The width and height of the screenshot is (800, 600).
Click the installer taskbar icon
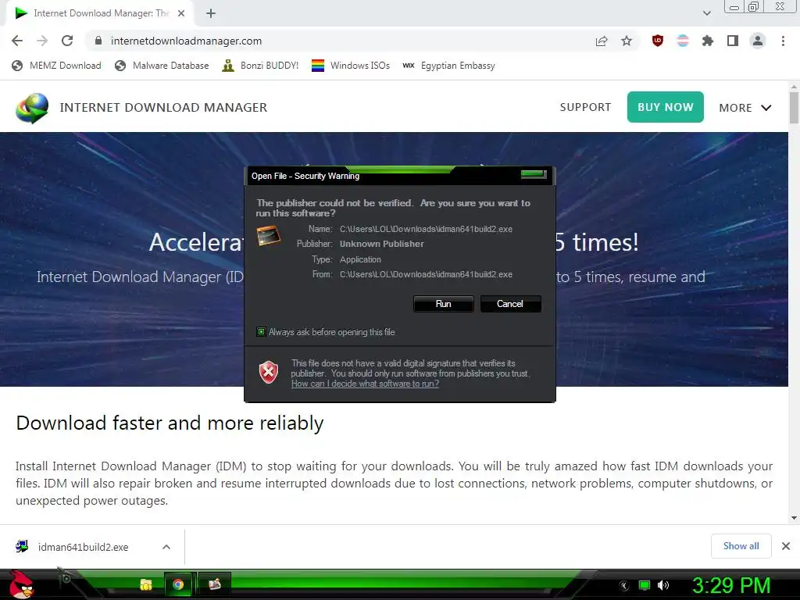point(215,584)
